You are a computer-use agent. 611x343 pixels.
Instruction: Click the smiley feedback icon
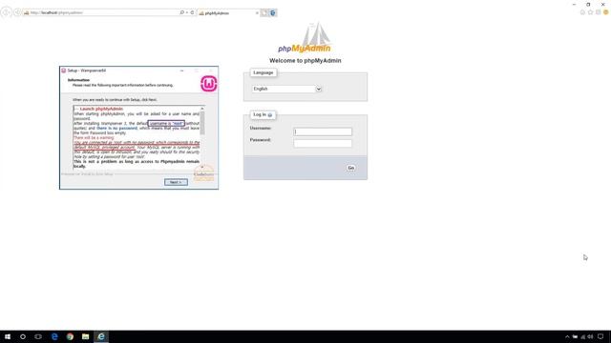606,12
